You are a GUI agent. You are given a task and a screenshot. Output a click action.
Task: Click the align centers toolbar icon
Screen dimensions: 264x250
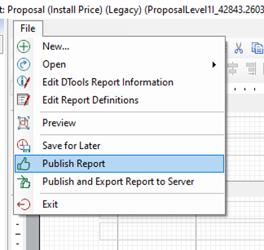(x=233, y=68)
